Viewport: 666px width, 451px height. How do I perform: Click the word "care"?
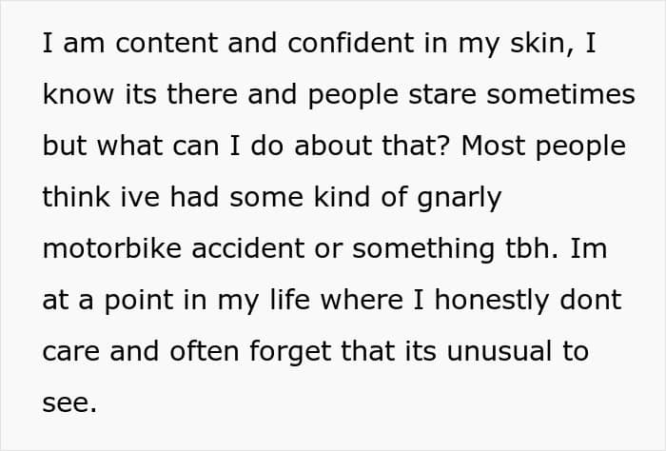point(71,352)
